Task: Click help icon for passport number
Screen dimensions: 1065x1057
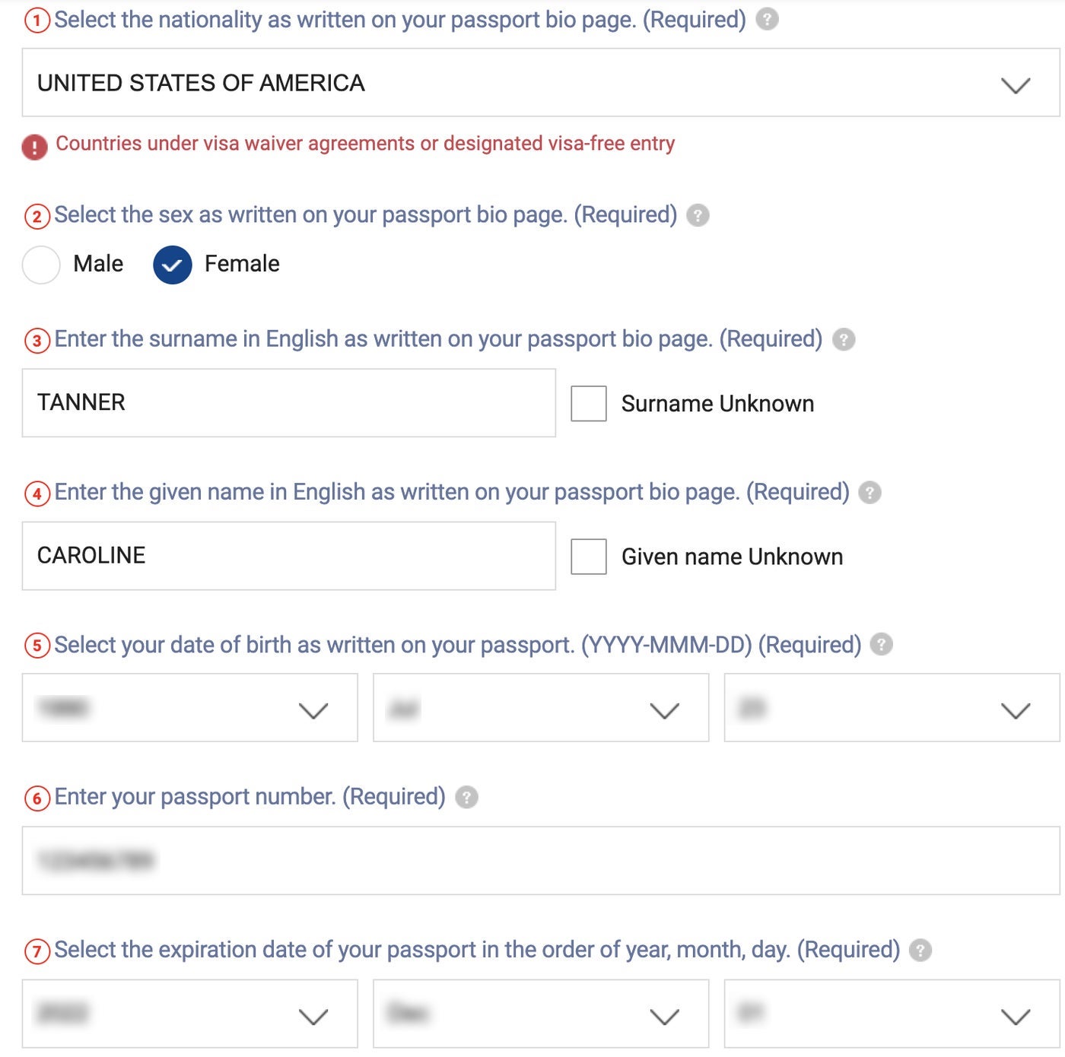Action: (x=466, y=797)
